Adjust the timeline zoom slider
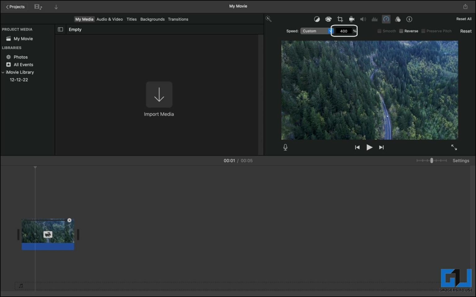 432,161
